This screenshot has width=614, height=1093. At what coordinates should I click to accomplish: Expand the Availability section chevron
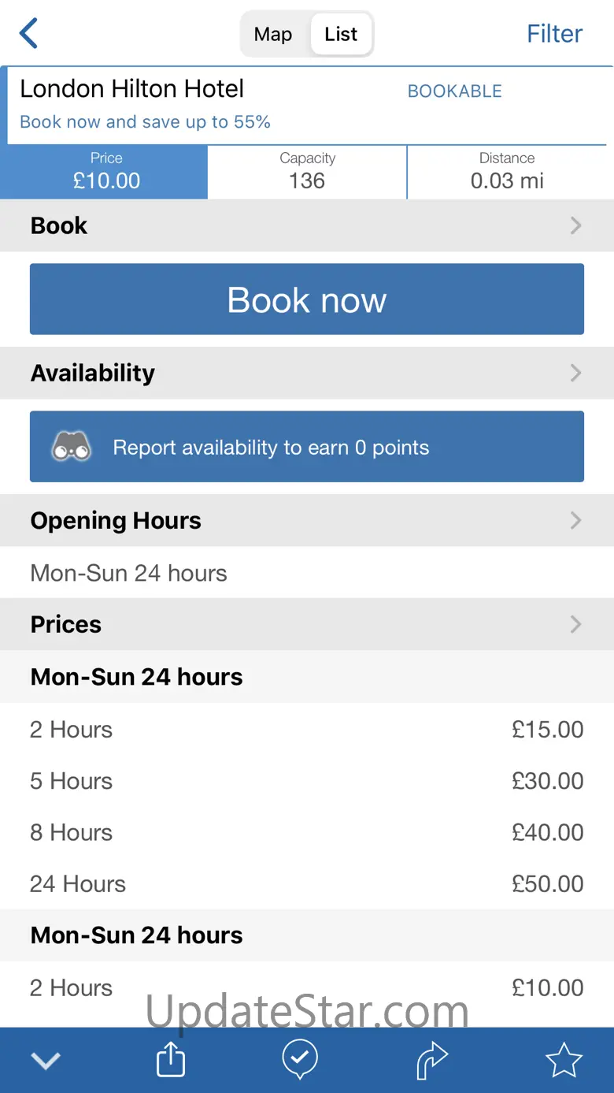(576, 373)
